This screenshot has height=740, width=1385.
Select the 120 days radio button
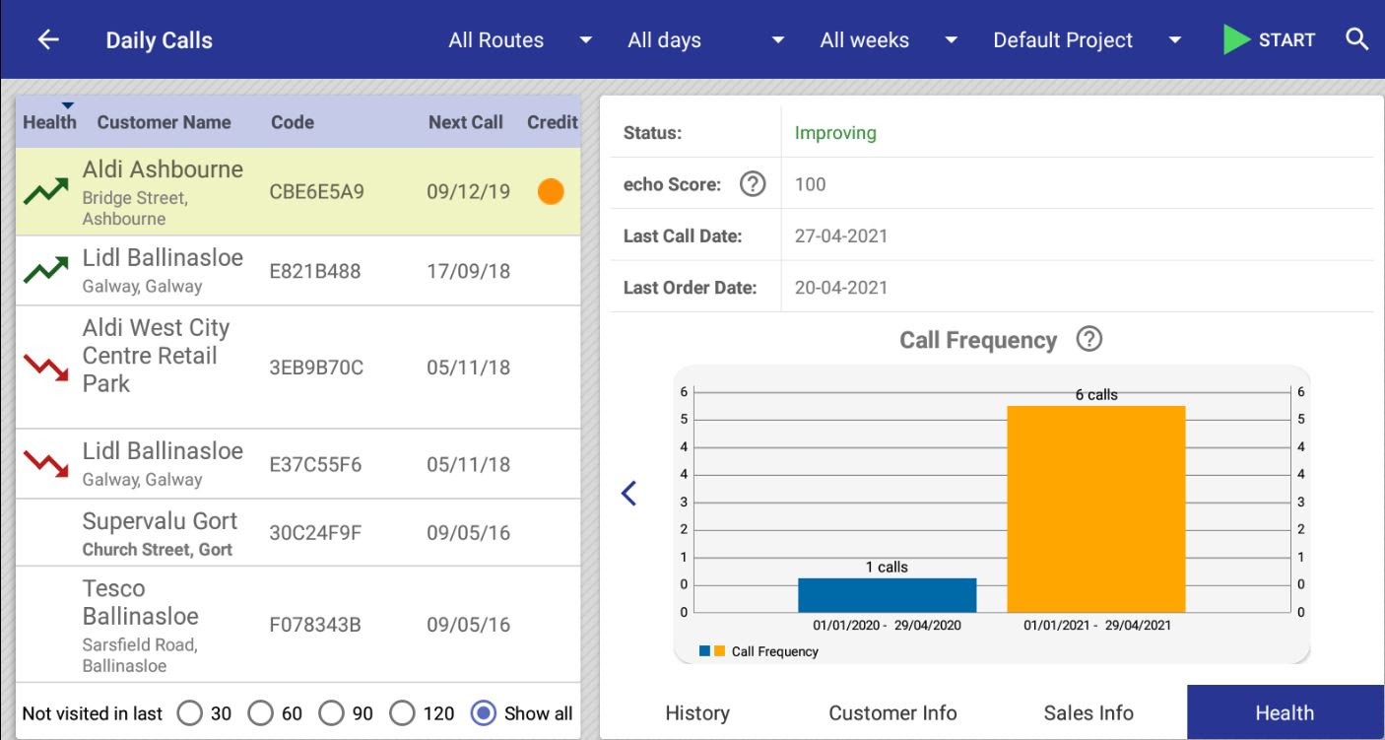pyautogui.click(x=403, y=713)
